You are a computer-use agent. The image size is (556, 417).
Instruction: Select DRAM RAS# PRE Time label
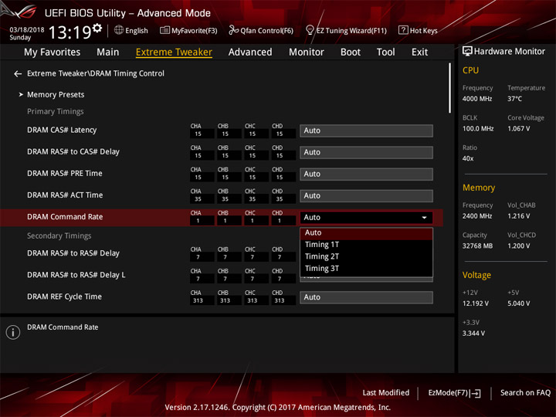65,174
